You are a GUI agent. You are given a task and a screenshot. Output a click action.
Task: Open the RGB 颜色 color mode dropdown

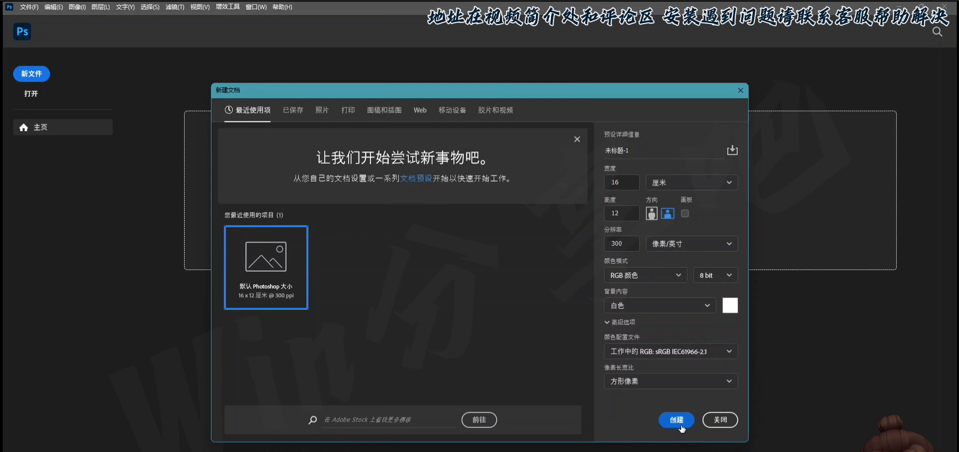point(645,275)
